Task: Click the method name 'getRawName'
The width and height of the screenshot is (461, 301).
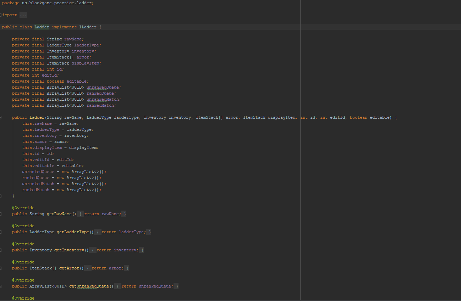Action: click(x=59, y=214)
